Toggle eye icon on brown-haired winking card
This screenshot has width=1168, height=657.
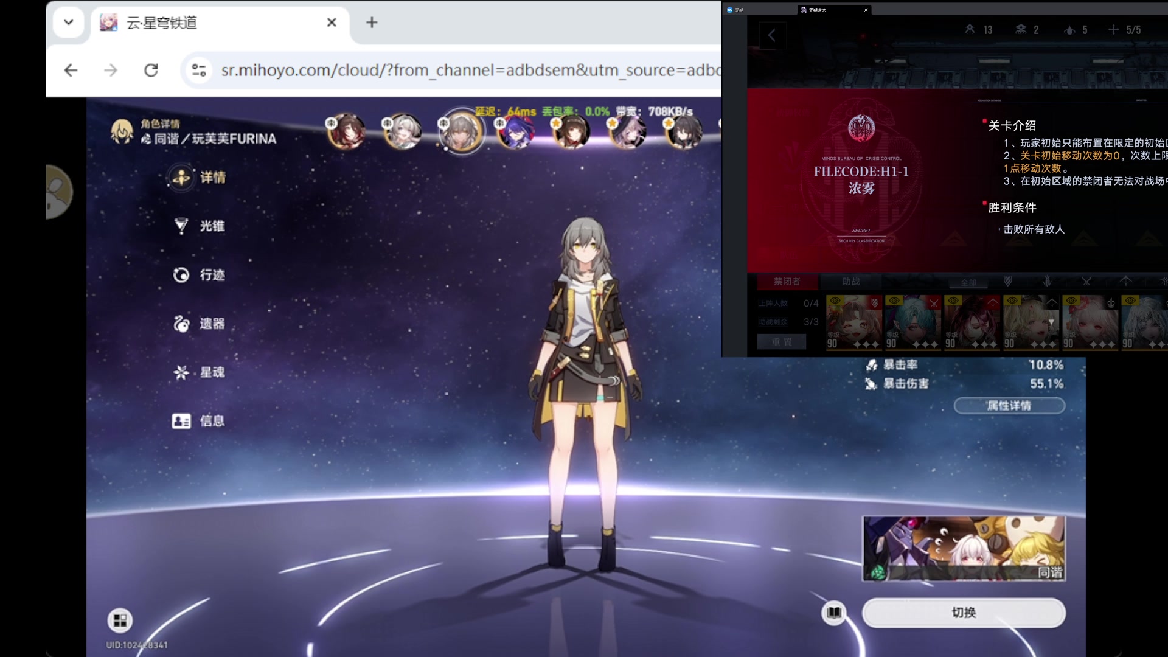click(x=835, y=301)
